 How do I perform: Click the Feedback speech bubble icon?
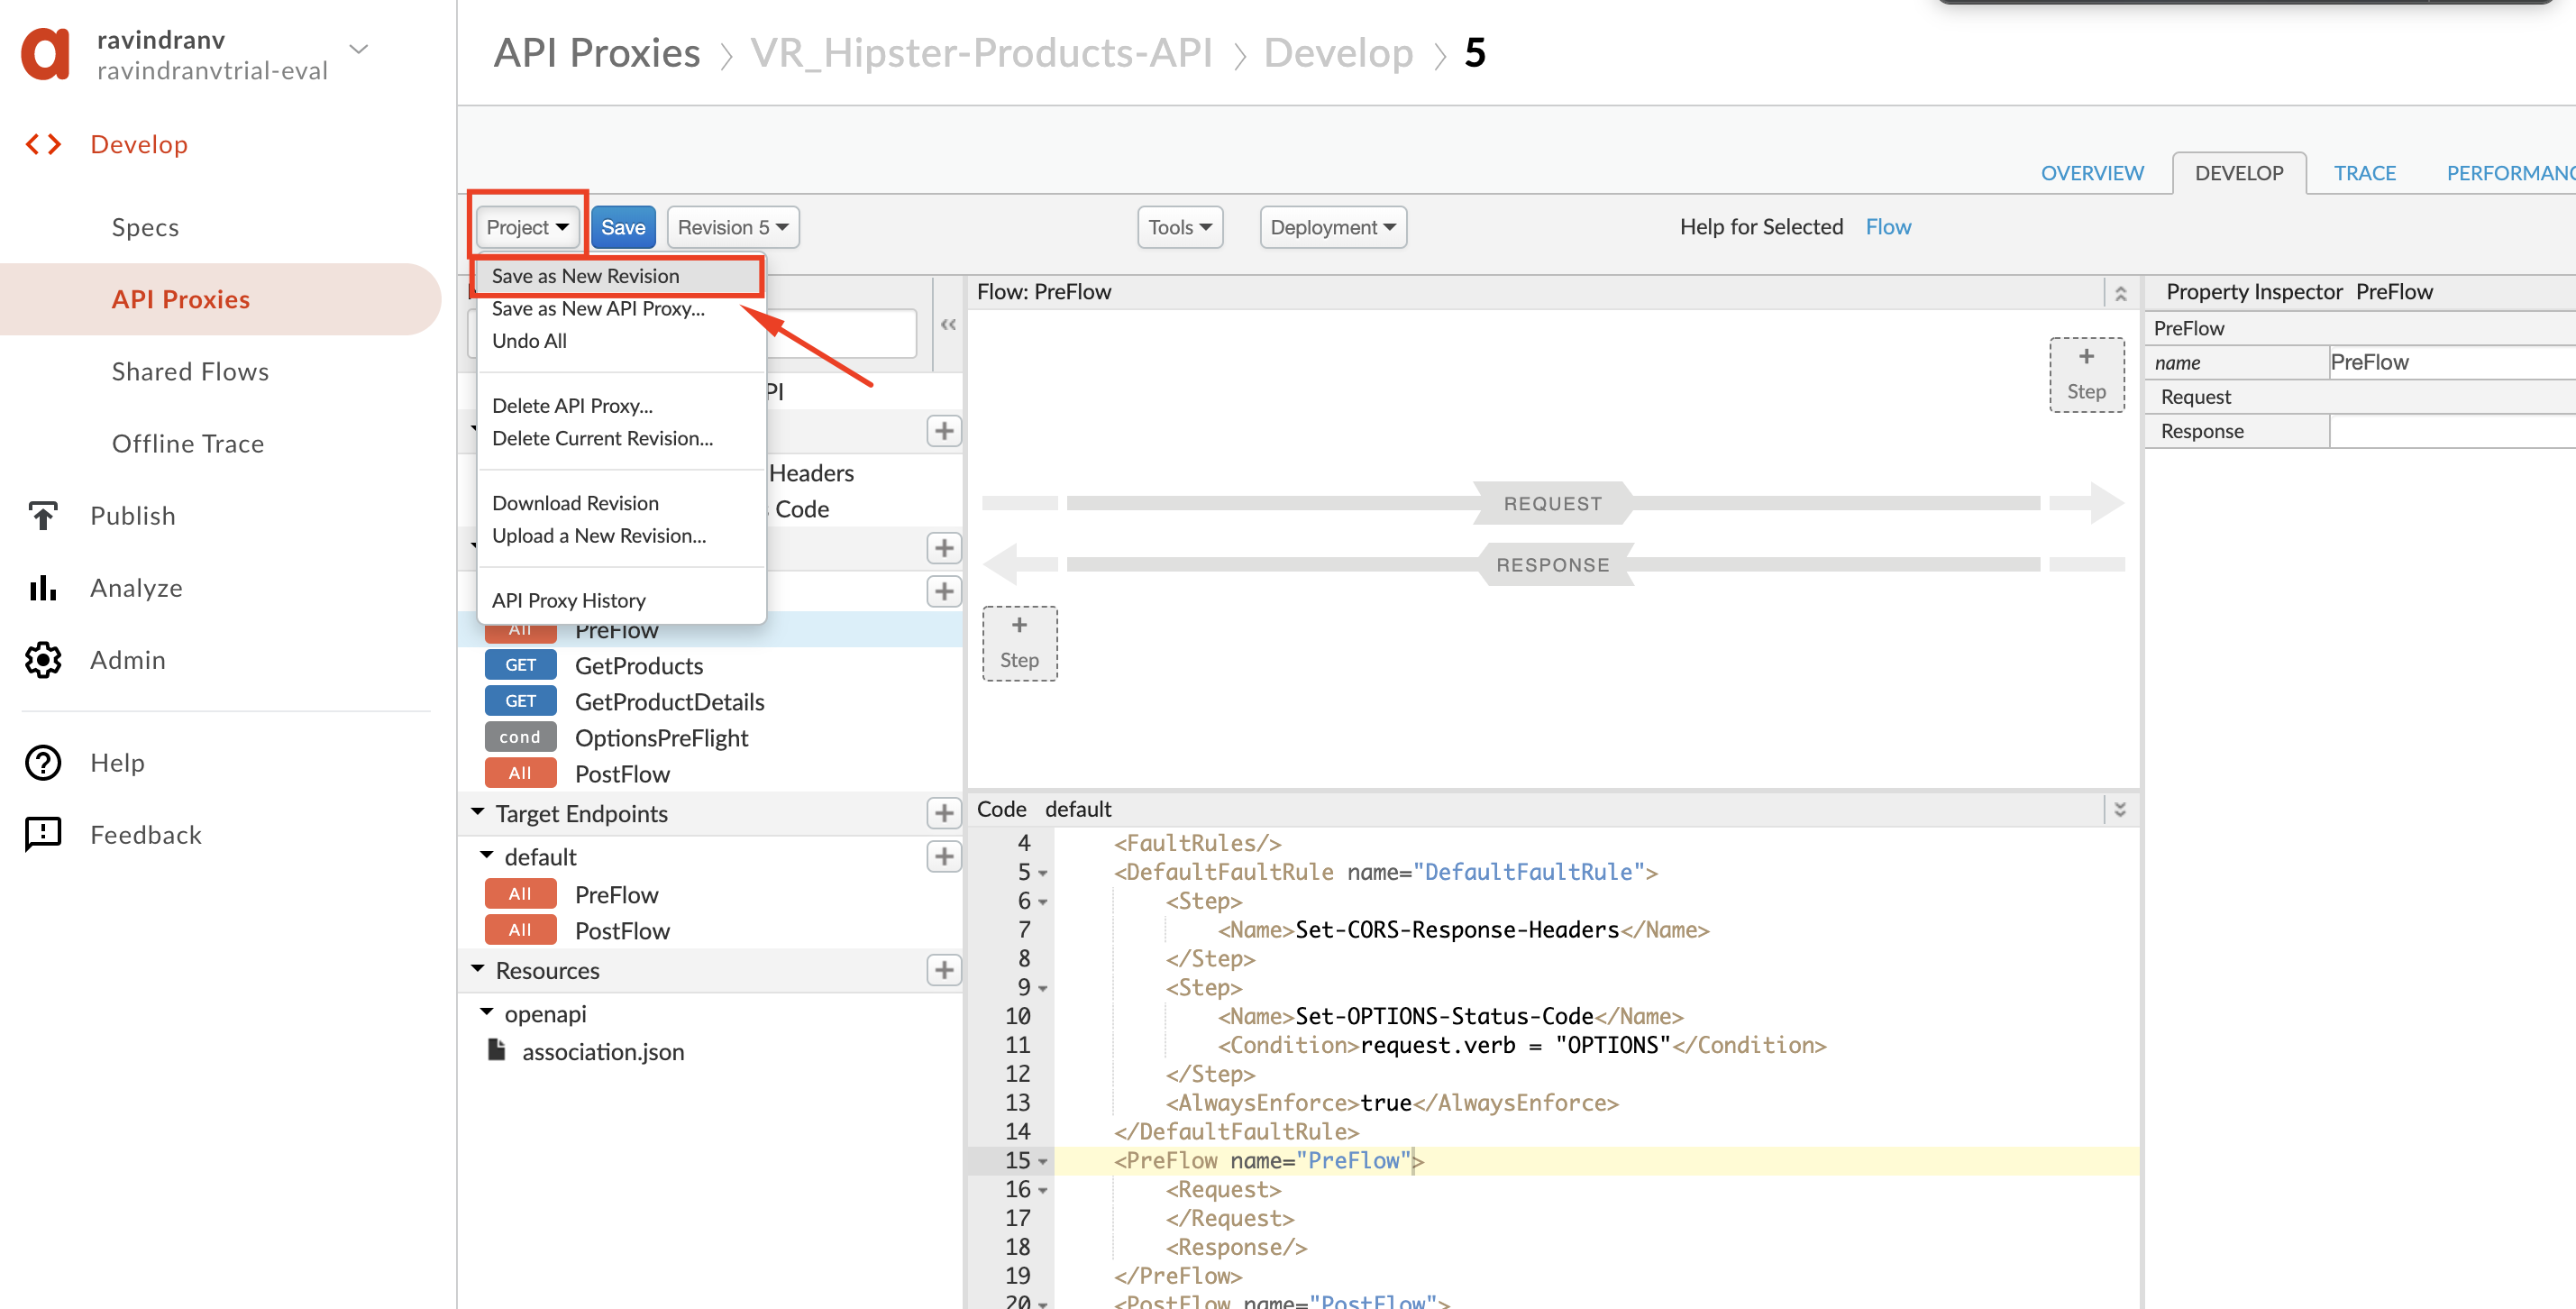click(x=43, y=834)
